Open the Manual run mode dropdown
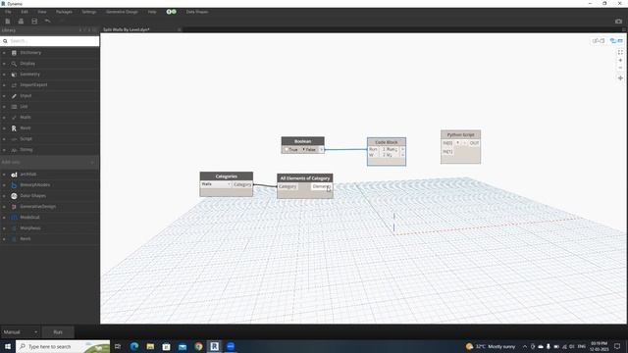The height and width of the screenshot is (353, 628). [21, 331]
